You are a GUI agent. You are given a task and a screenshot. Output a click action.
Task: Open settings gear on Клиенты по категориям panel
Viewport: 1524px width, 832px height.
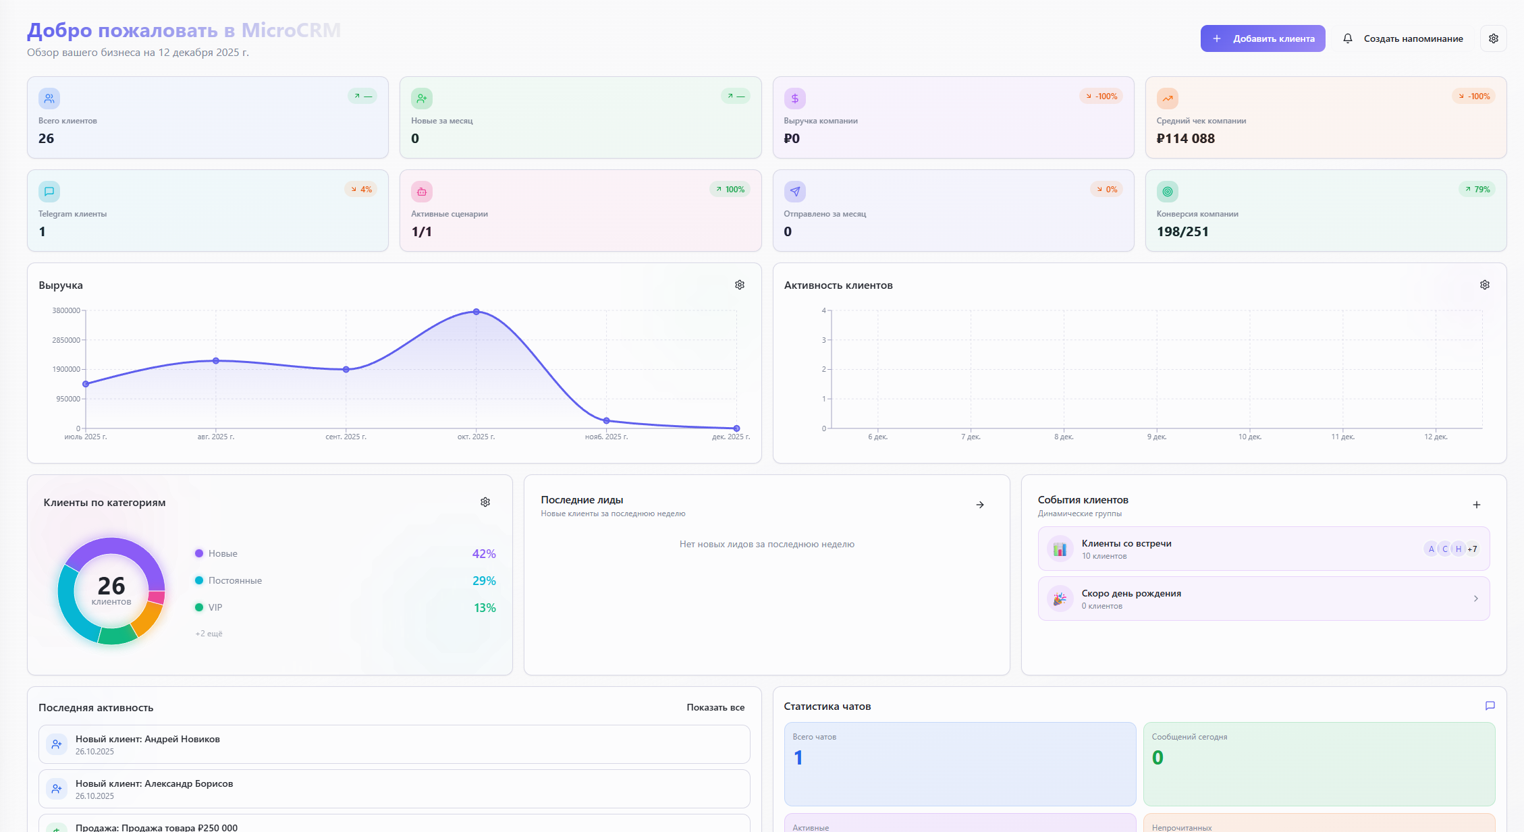[x=485, y=501]
